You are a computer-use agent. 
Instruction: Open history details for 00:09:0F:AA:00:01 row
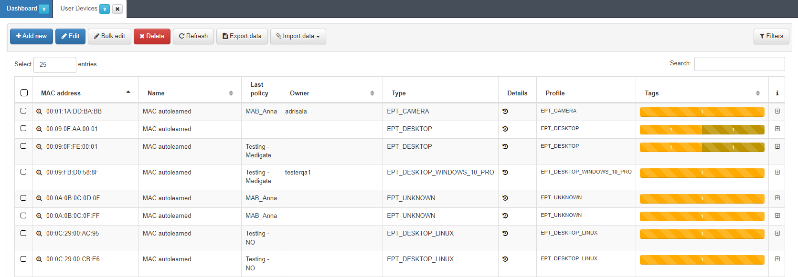[x=505, y=129]
